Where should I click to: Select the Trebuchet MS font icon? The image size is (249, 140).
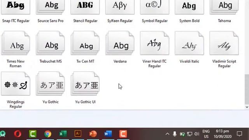[50, 43]
